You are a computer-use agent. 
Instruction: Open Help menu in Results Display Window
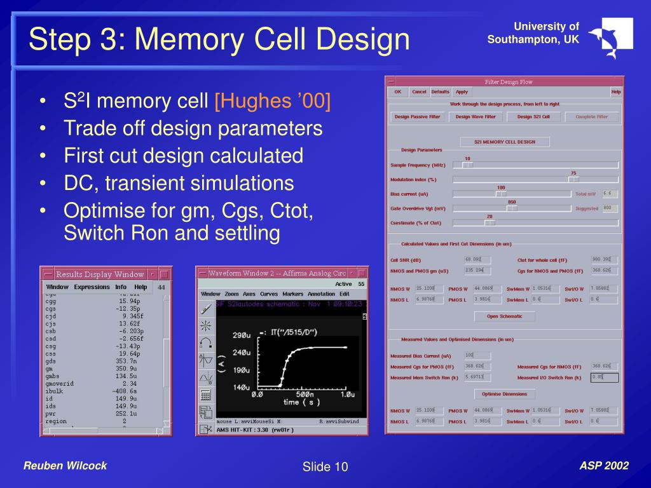(x=140, y=287)
